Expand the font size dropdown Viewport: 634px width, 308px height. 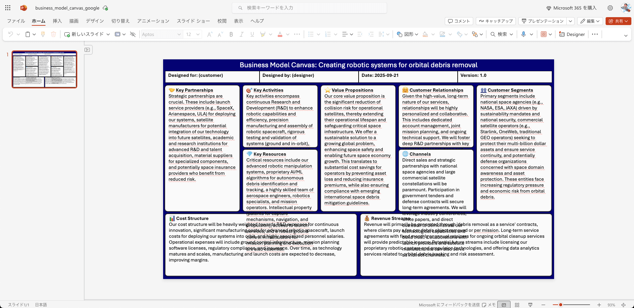coord(198,34)
